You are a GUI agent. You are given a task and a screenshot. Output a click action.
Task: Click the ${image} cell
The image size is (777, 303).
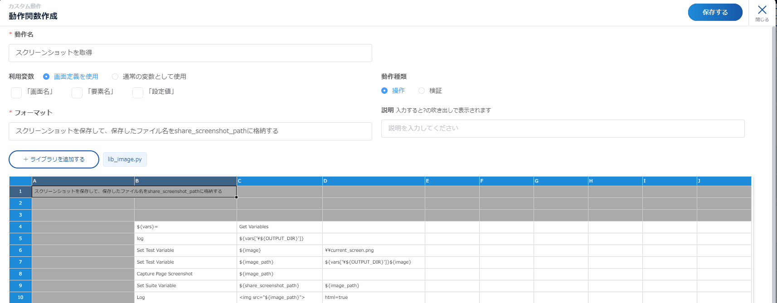pos(280,250)
